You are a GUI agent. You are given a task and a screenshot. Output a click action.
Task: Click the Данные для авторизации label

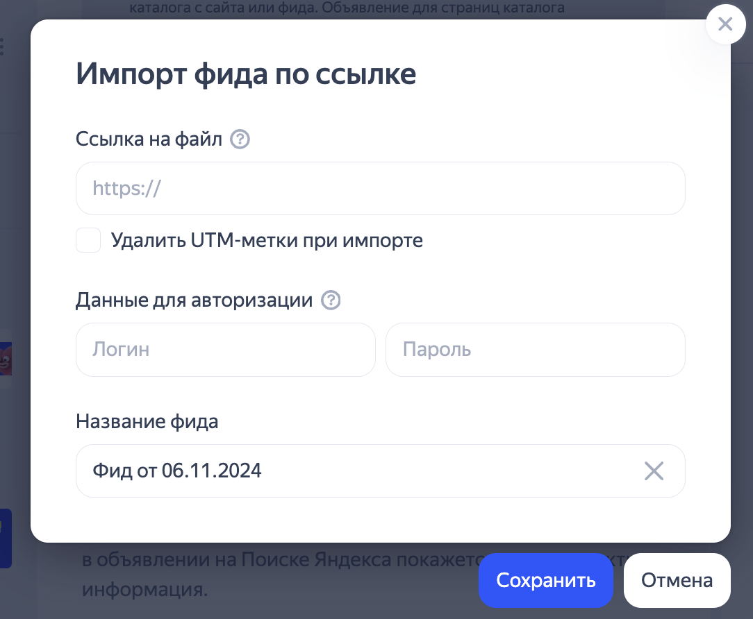194,300
